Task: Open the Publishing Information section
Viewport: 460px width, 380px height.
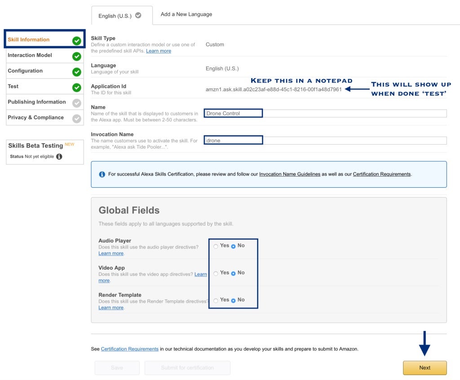Action: 36,102
